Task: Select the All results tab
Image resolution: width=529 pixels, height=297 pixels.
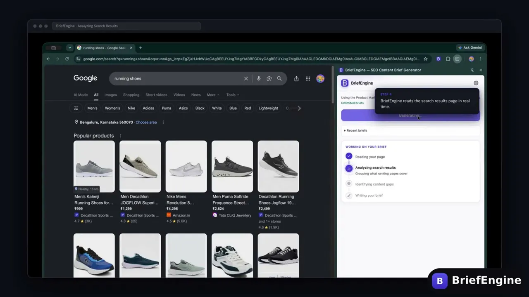Action: [x=96, y=95]
